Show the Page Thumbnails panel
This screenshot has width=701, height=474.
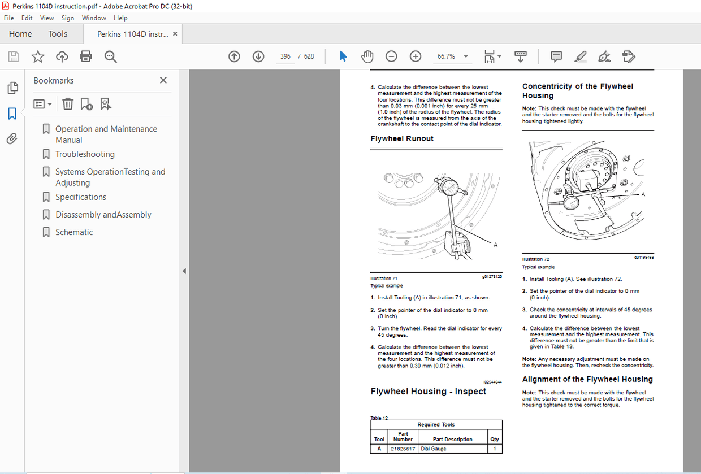click(x=12, y=88)
